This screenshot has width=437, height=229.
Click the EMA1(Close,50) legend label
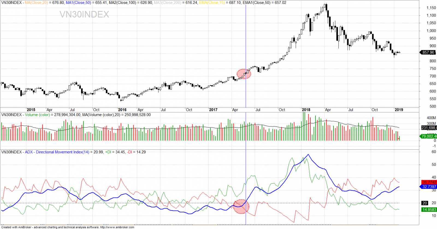click(256, 3)
